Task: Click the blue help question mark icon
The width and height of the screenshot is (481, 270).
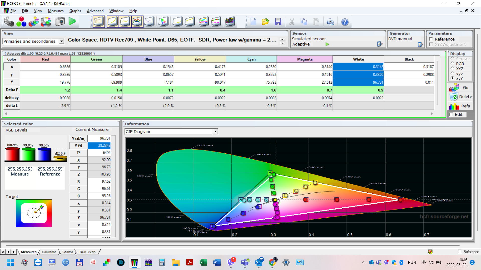Action: click(345, 22)
